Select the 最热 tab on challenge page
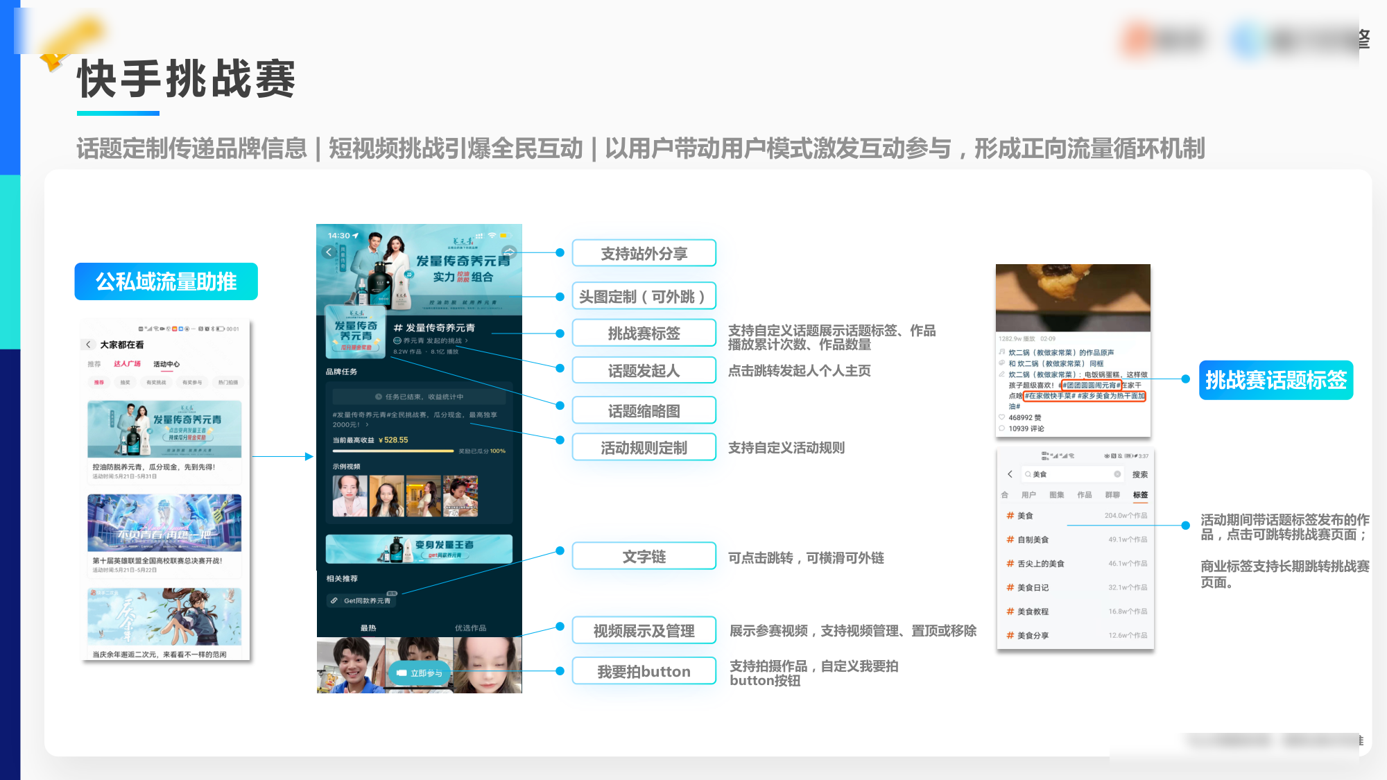The height and width of the screenshot is (780, 1387). click(368, 628)
